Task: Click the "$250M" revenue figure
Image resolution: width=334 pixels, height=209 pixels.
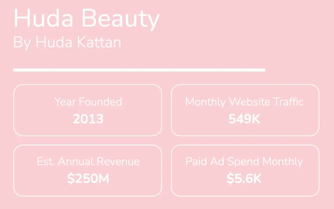Action: coord(88,179)
